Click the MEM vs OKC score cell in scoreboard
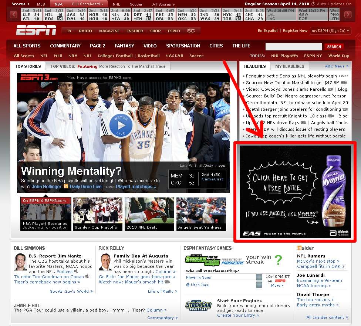The width and height of the screenshot is (361, 326). [x=187, y=14]
